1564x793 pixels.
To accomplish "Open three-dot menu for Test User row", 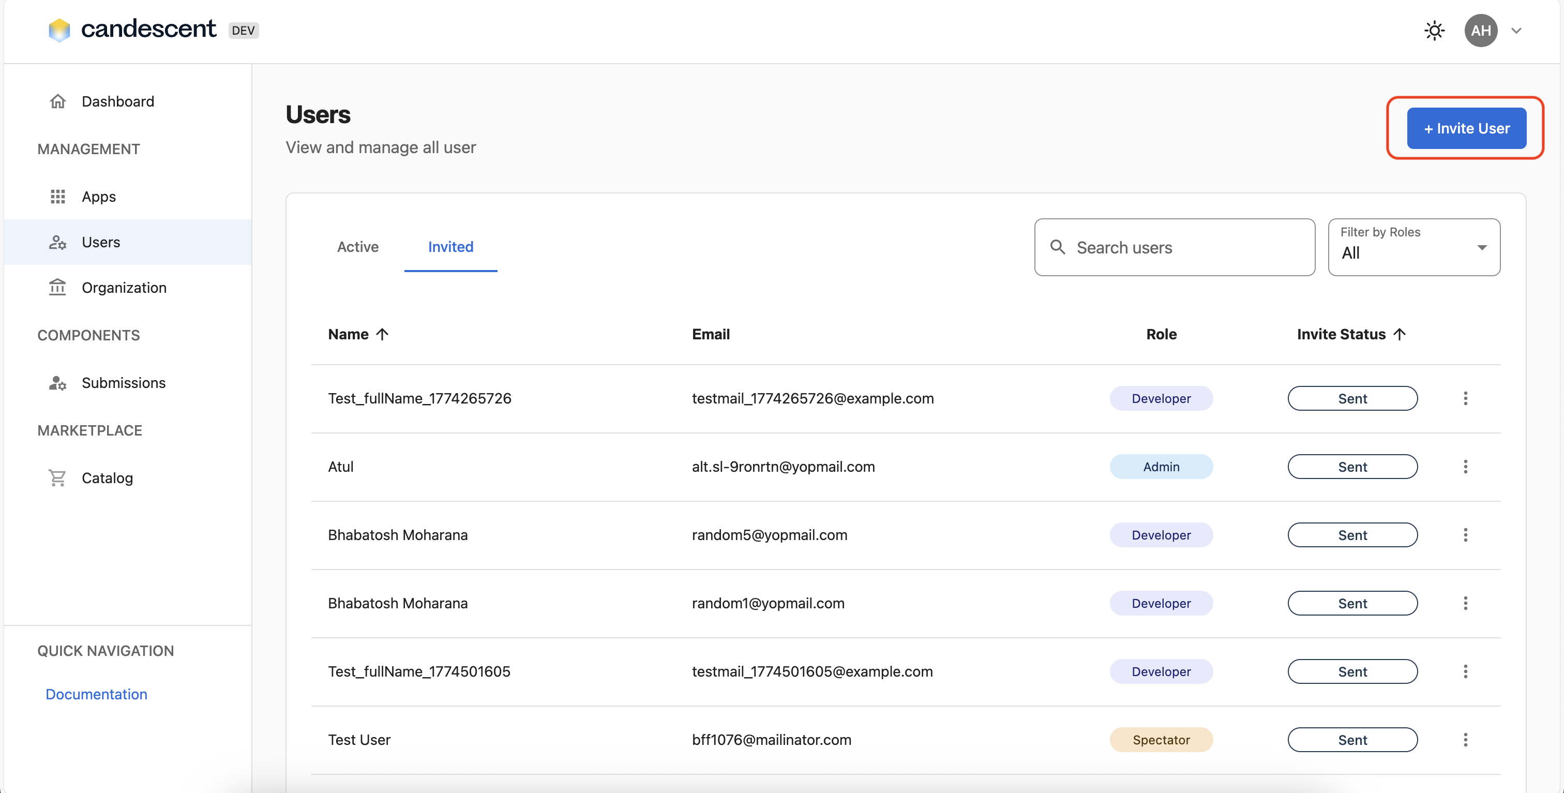I will [x=1465, y=740].
